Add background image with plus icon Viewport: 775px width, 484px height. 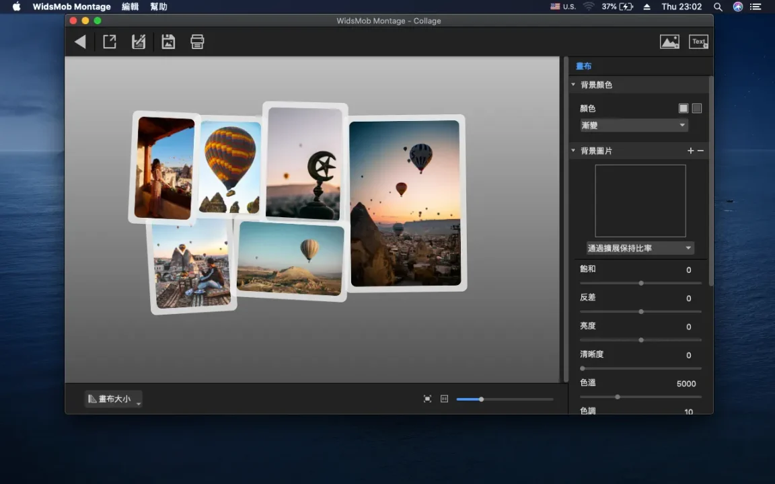(x=690, y=151)
